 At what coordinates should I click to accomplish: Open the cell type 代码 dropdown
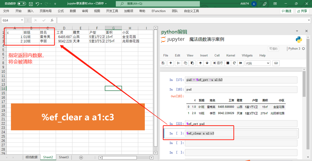[258, 63]
